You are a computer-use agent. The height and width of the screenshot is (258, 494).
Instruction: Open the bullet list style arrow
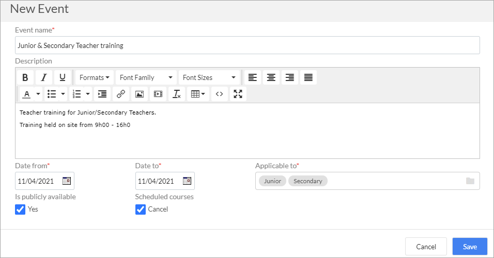[x=63, y=94]
